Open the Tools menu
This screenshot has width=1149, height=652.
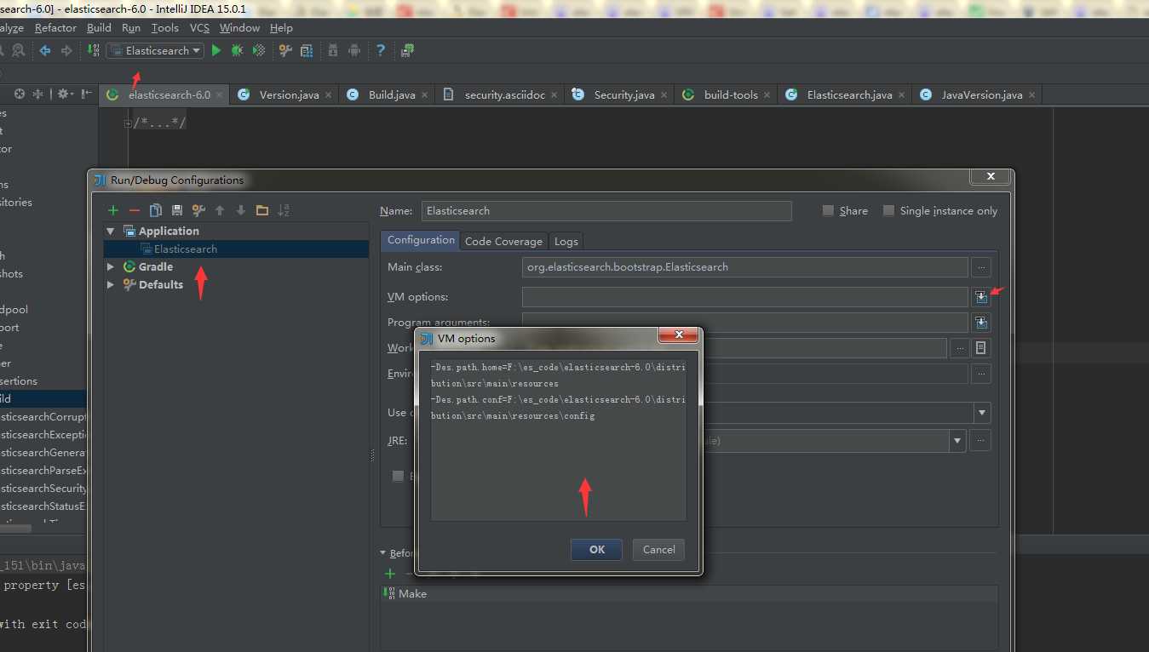[x=165, y=28]
